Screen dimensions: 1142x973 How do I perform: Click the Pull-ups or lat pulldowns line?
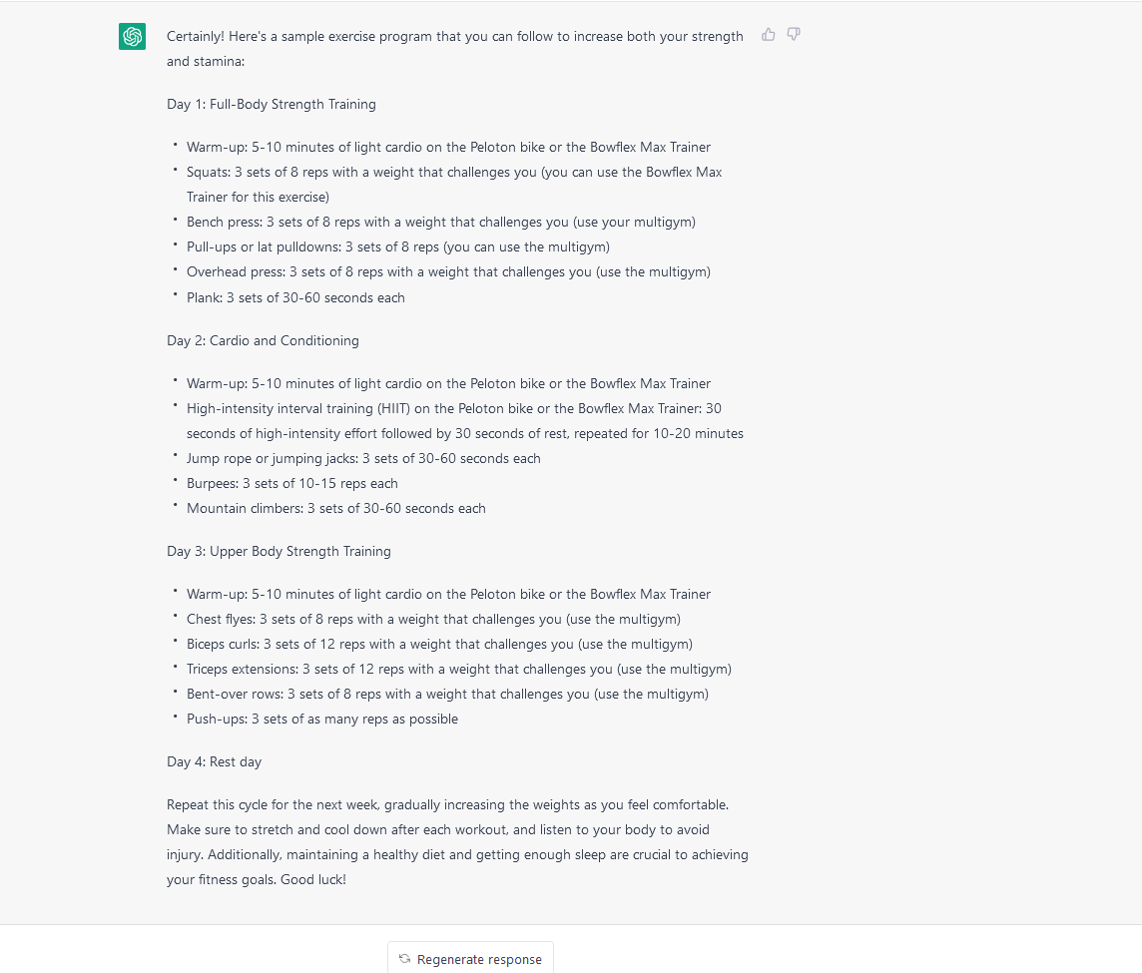pos(397,246)
